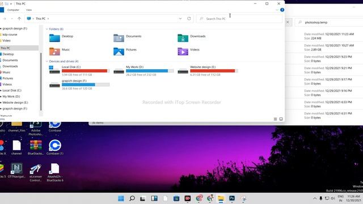Open the Documents folder in Folders section
The image size is (363, 204).
(127, 38)
